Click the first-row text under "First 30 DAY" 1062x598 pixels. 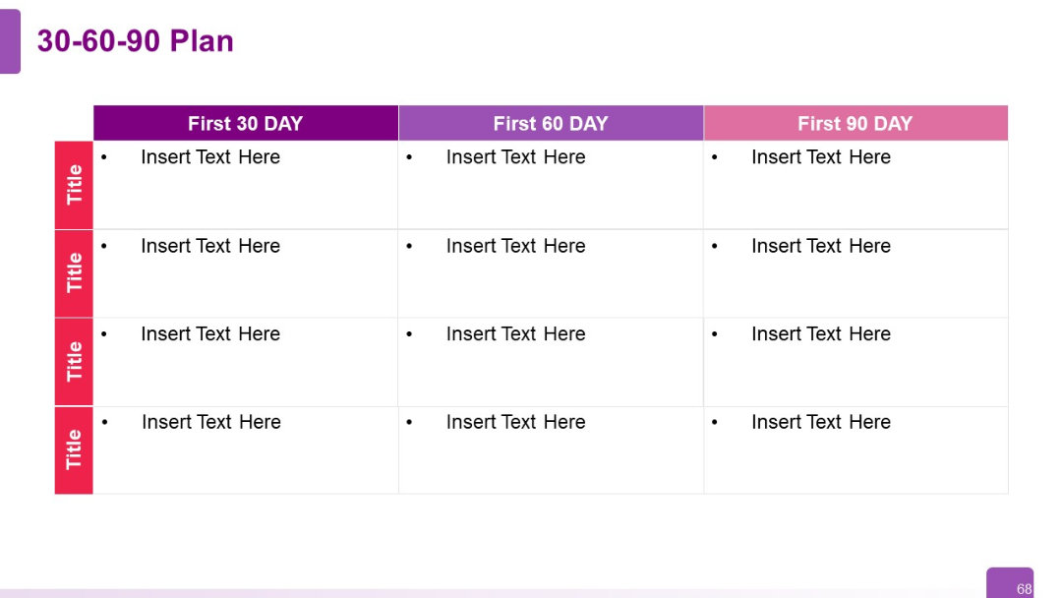pos(210,157)
